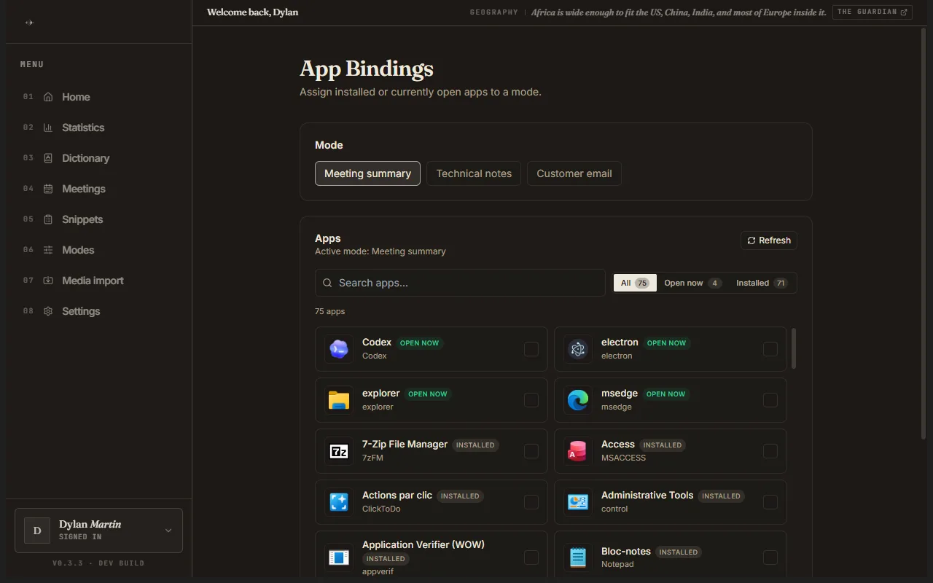Click the Bloc-notes notepad icon
Viewport: 933px width, 583px height.
coord(578,557)
